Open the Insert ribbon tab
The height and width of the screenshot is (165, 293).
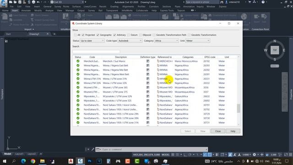(15, 11)
